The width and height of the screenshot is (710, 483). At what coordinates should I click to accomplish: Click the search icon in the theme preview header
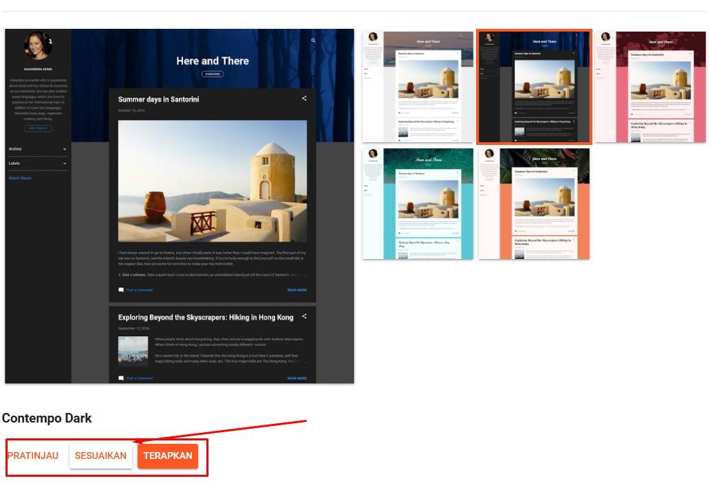coord(314,40)
